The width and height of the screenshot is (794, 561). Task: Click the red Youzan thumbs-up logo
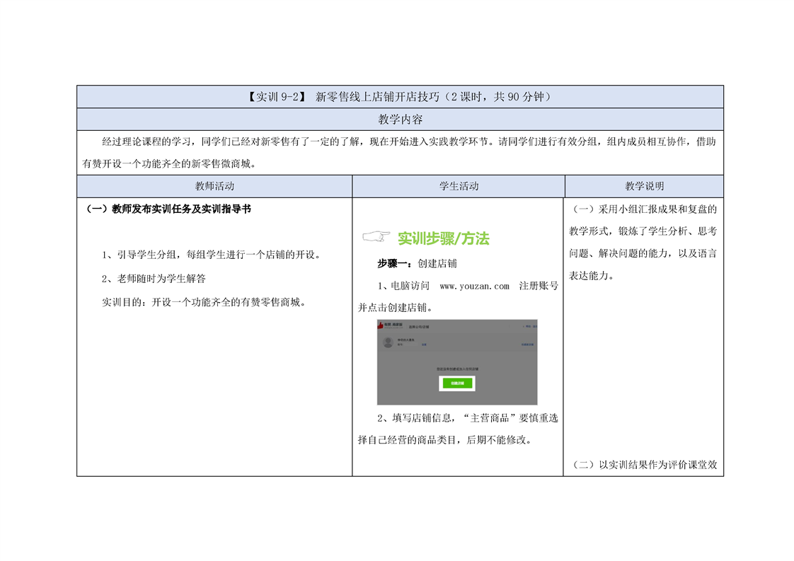point(381,325)
